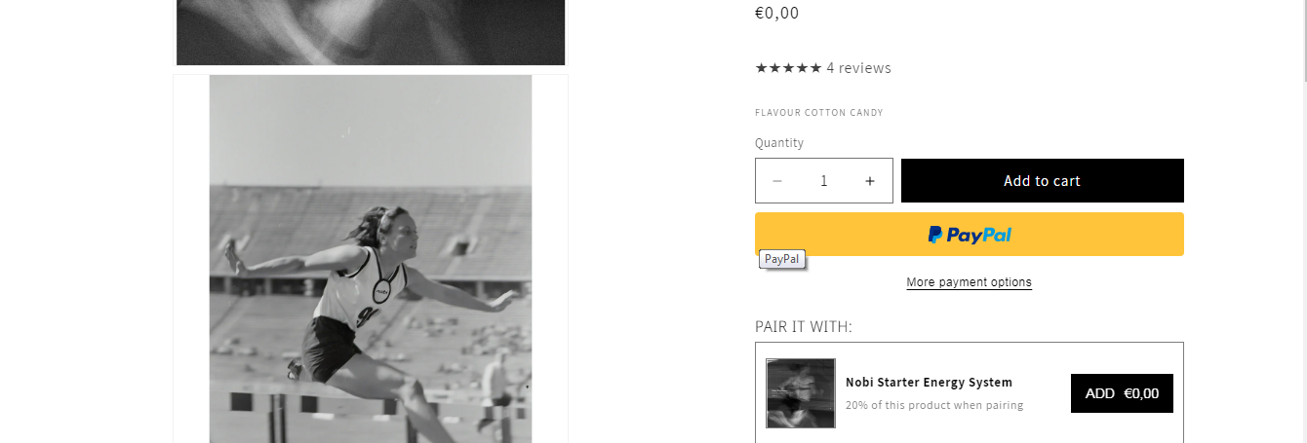Click the hurdler athlete product photo
1307x443 pixels.
click(371, 259)
